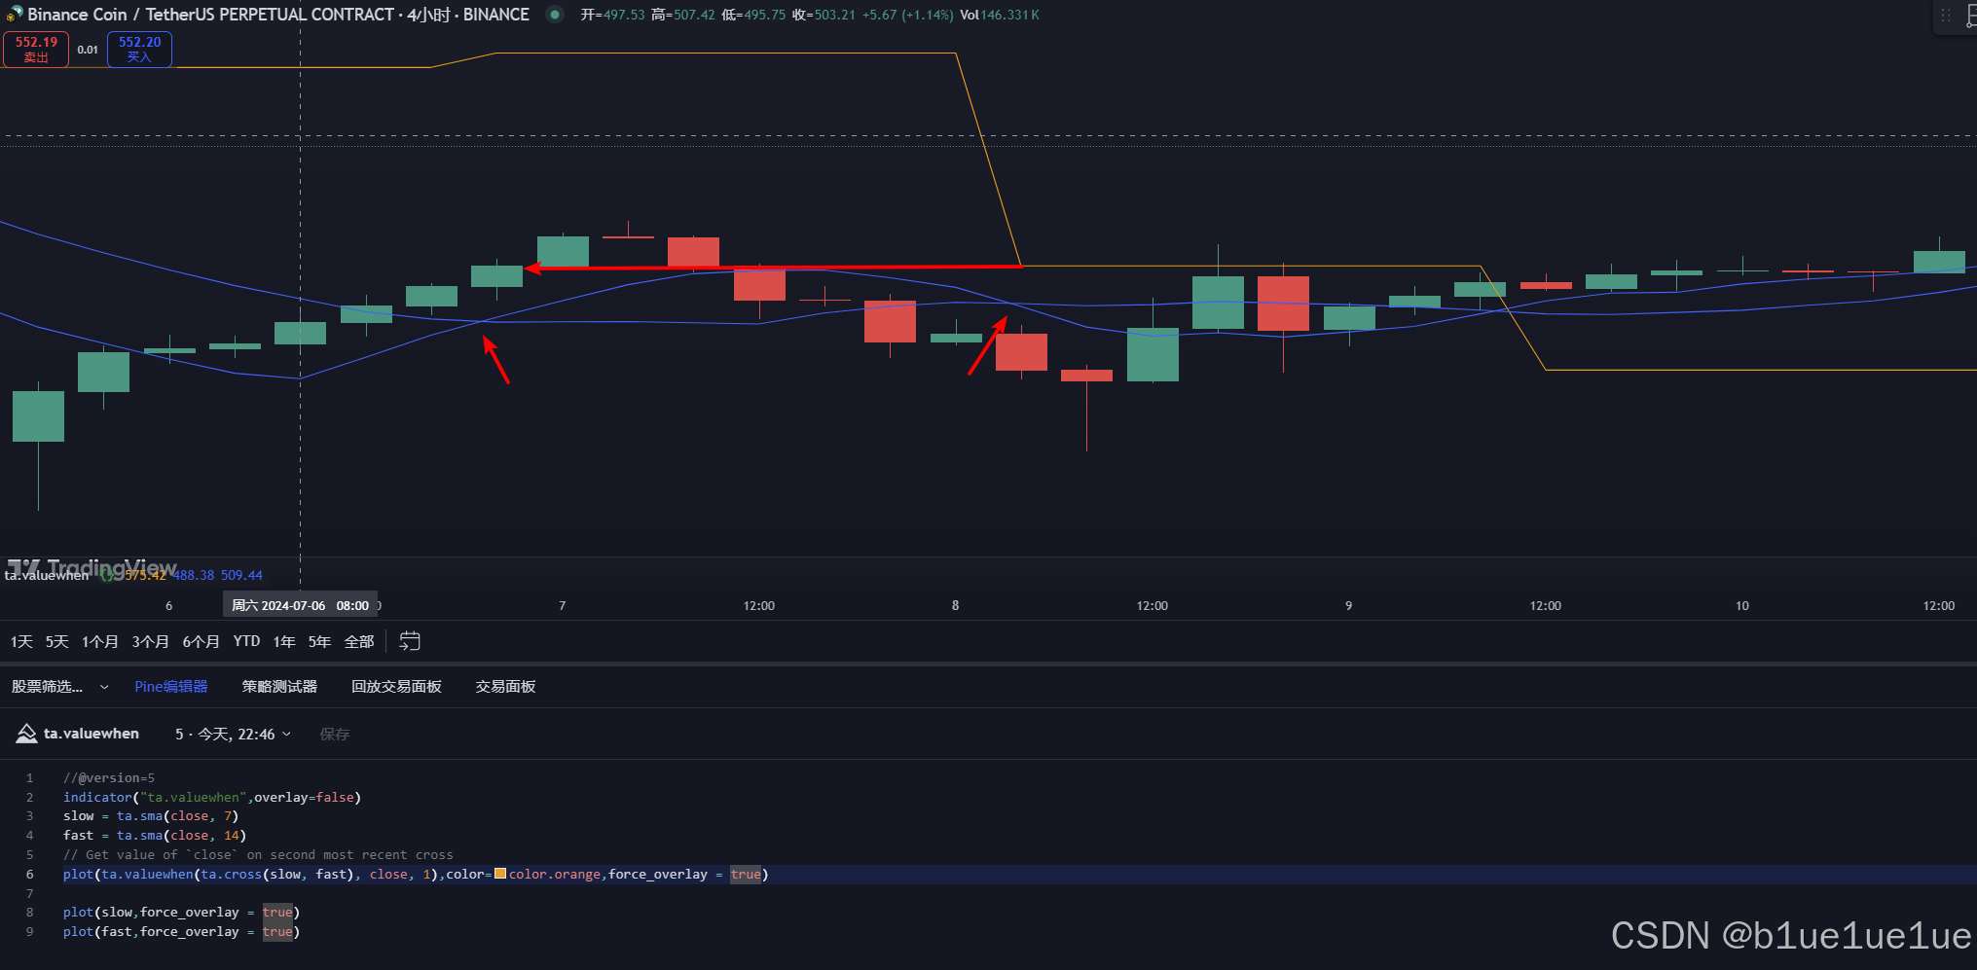Set chart range to 5天
The image size is (1977, 970).
point(56,641)
